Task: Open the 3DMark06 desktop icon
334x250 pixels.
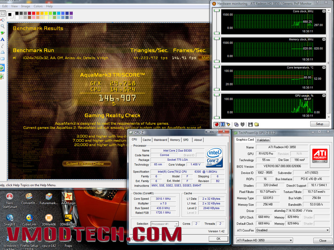Action: 49,220
